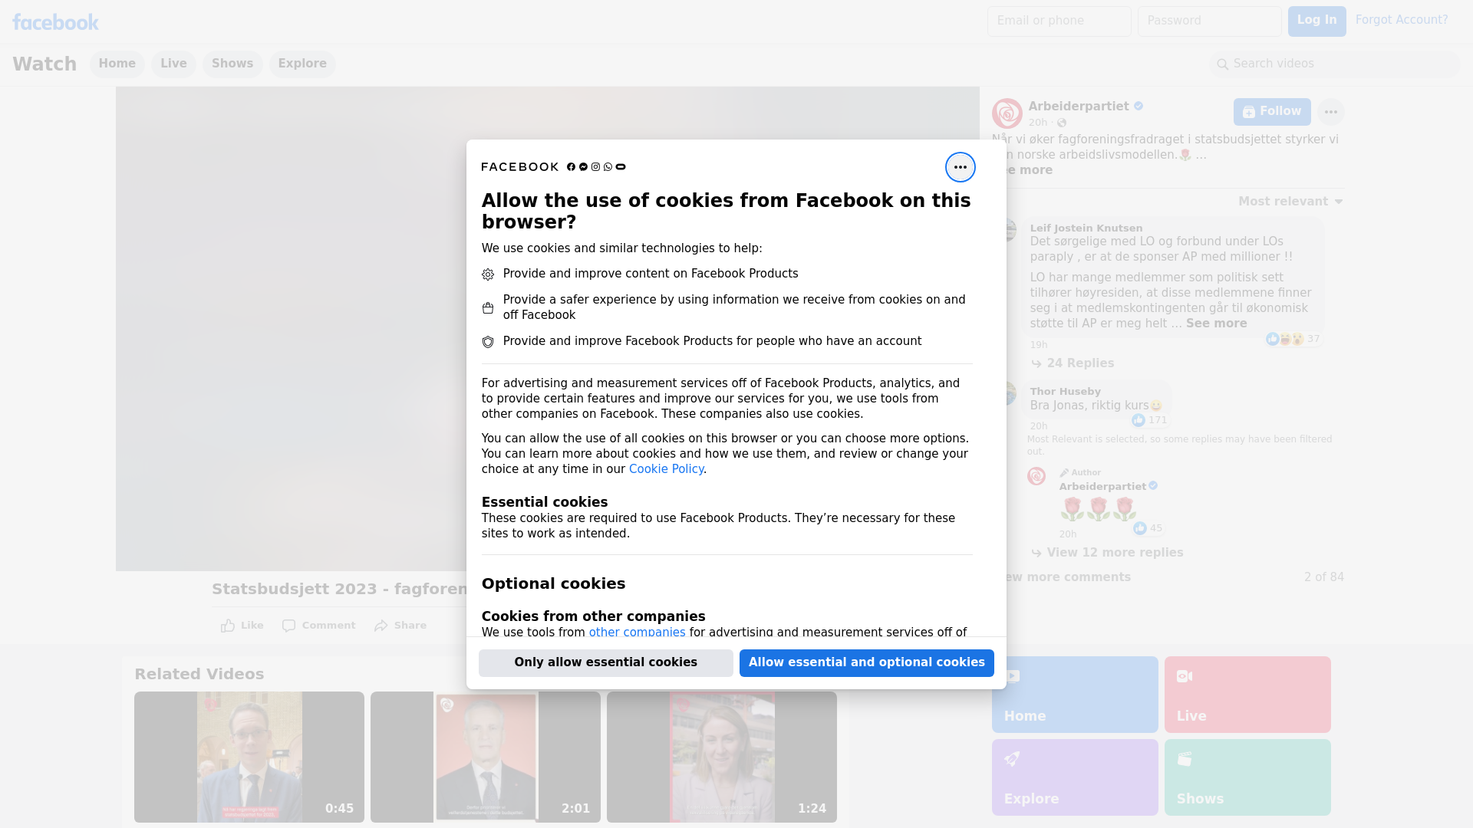Click the Log In button

pos(1316,21)
